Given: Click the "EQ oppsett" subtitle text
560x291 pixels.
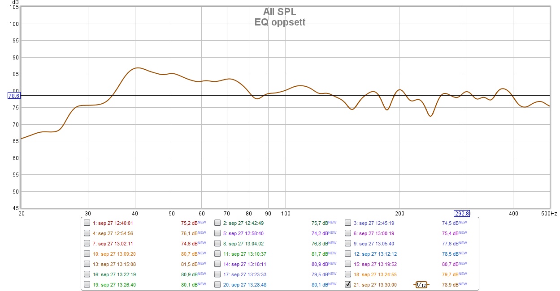Looking at the screenshot, I should point(280,22).
